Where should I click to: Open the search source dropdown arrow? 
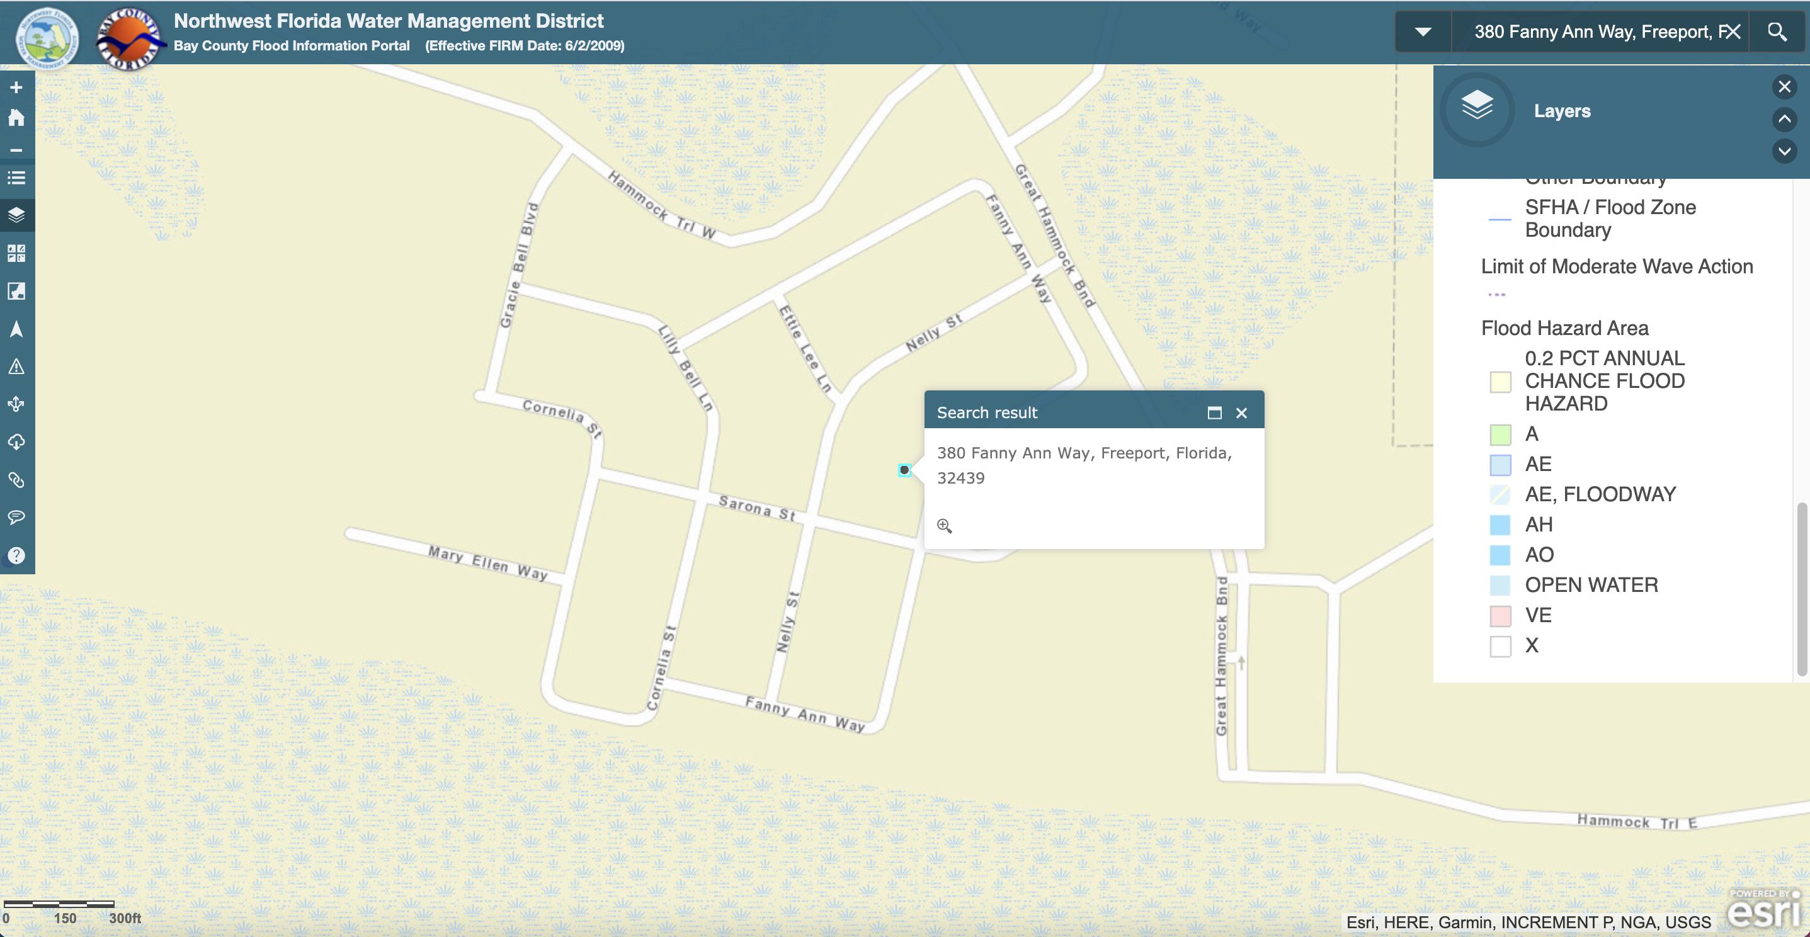[x=1423, y=31]
